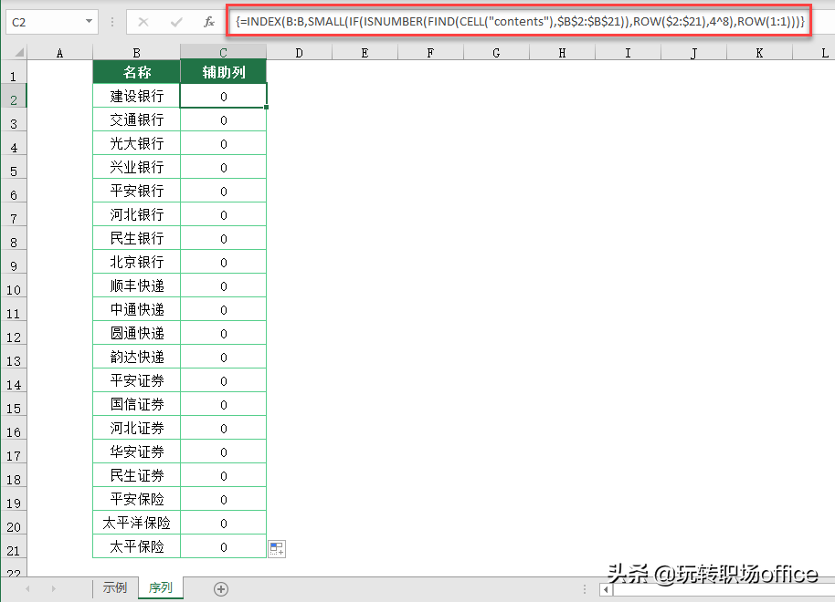Click cell containing 兴业银行

[137, 167]
